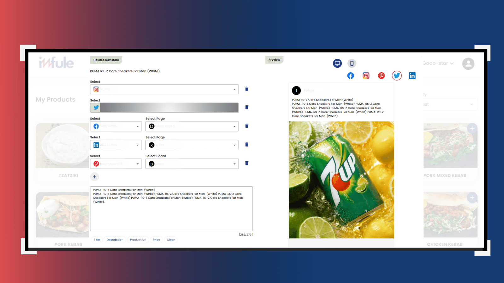Open Pinterest account dropdown
Viewport: 504px width, 283px height.
pyautogui.click(x=116, y=164)
